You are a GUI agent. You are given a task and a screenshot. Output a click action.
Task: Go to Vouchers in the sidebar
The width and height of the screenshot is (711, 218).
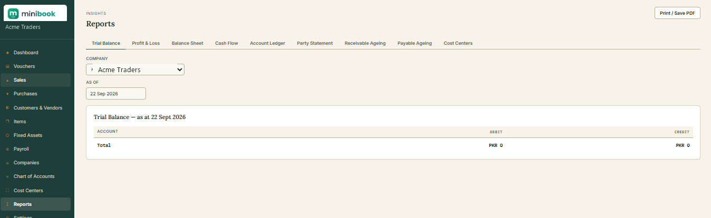[x=35, y=66]
